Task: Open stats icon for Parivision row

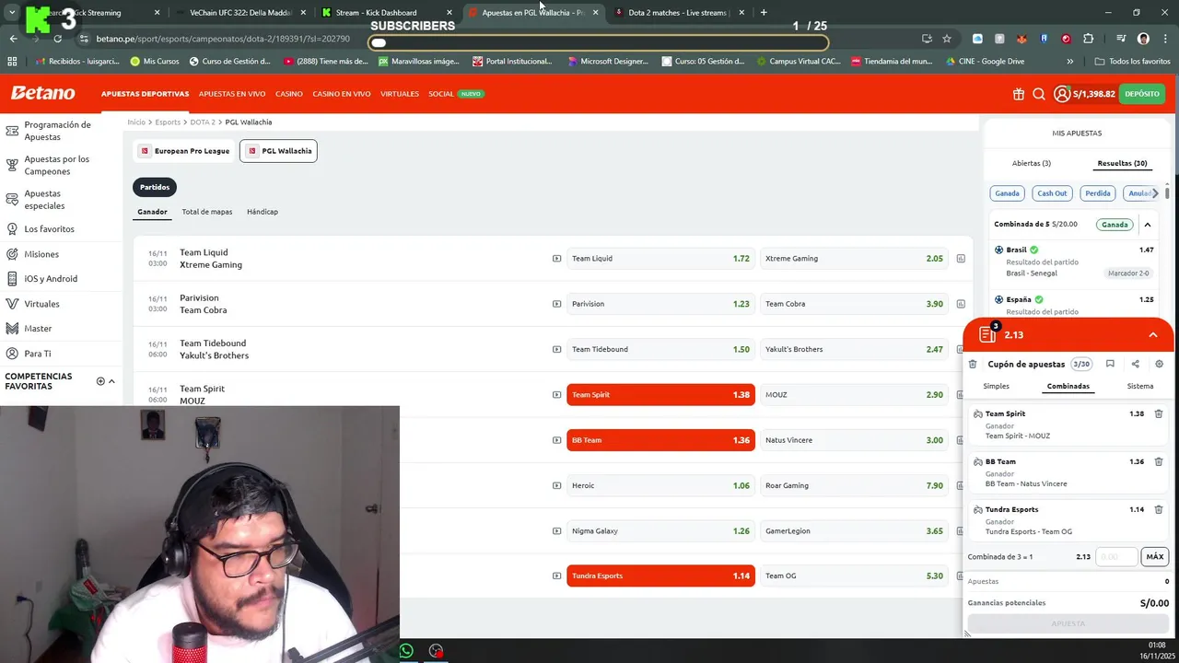Action: click(961, 304)
